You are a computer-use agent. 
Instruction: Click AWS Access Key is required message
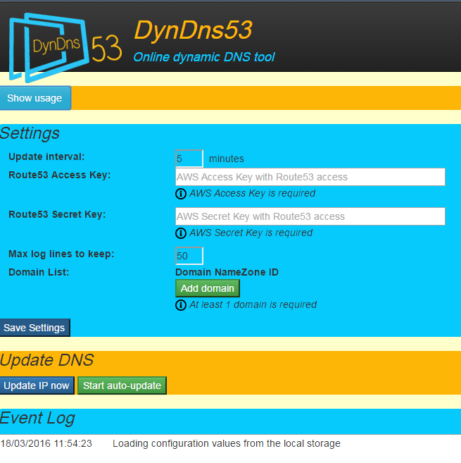coord(252,193)
